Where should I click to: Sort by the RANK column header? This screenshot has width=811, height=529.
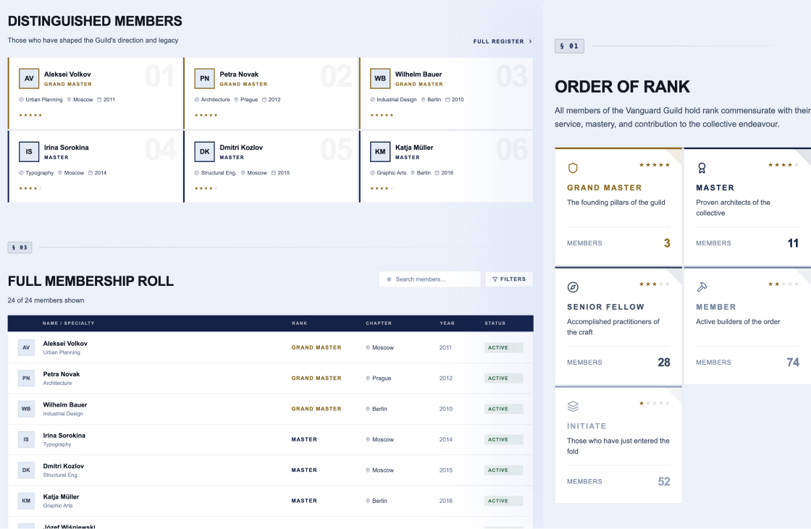299,323
